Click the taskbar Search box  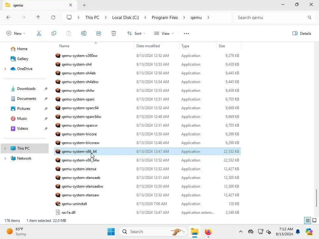tap(153, 232)
